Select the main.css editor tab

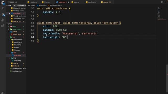(63, 2)
